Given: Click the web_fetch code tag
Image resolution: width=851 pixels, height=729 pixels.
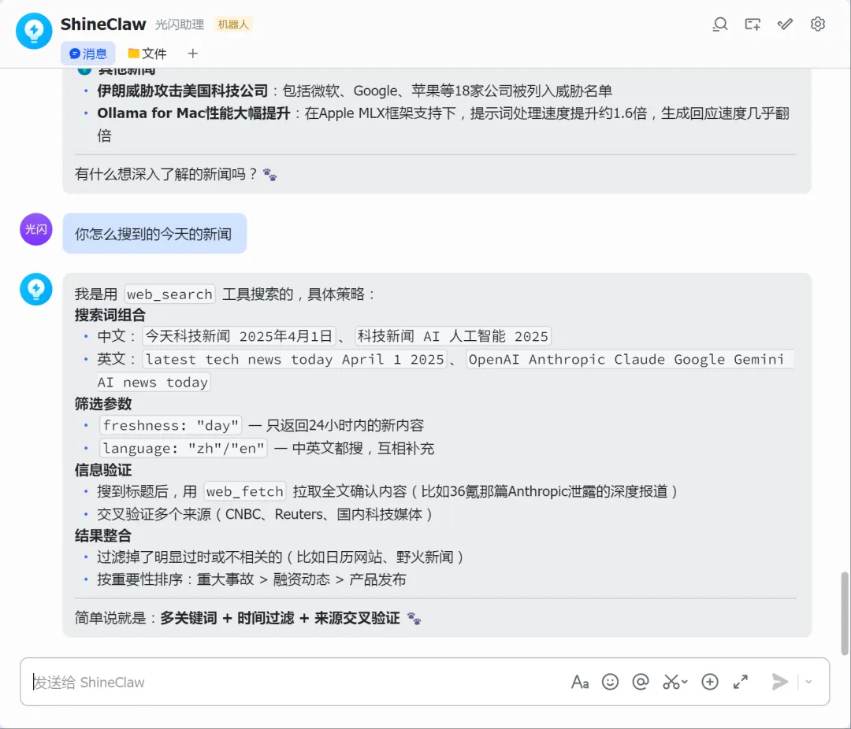Looking at the screenshot, I should point(245,491).
